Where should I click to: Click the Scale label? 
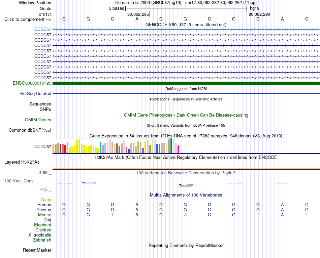pyautogui.click(x=45, y=8)
